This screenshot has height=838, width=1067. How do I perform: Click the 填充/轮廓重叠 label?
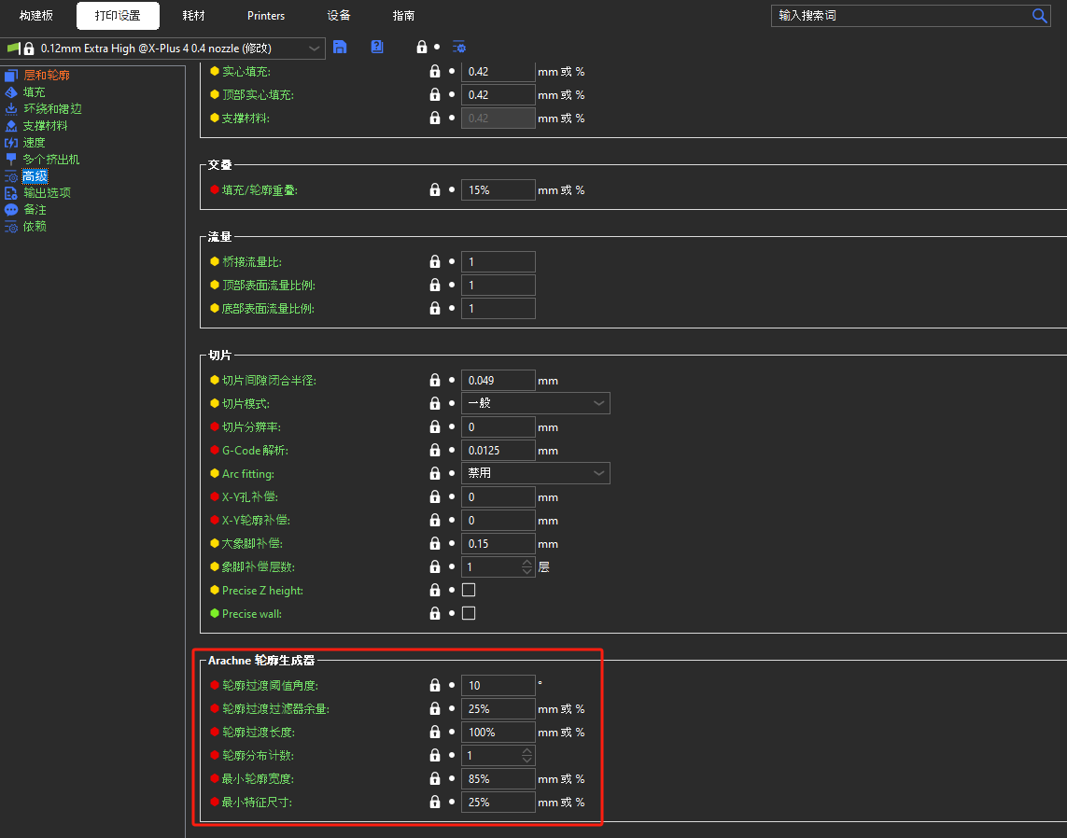point(260,190)
